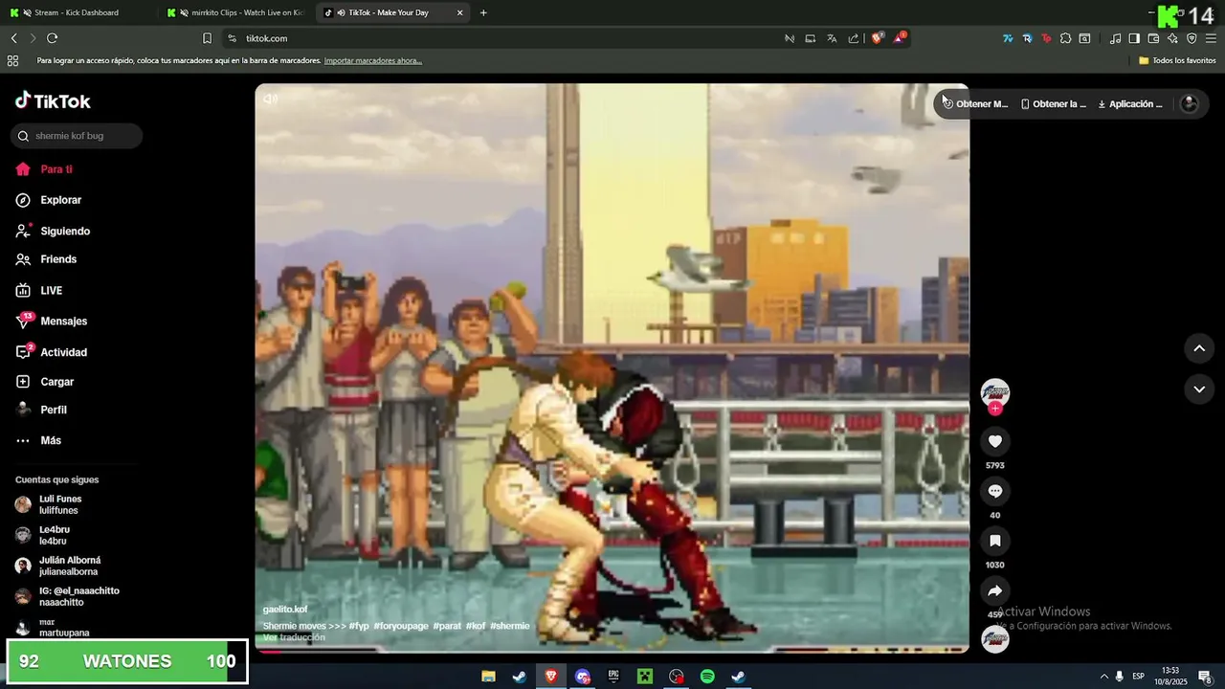
Task: Open Leo AI sparkle icon
Action: (x=1172, y=38)
